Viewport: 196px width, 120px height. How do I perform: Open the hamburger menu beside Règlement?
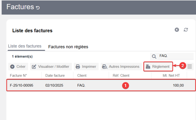click(190, 66)
